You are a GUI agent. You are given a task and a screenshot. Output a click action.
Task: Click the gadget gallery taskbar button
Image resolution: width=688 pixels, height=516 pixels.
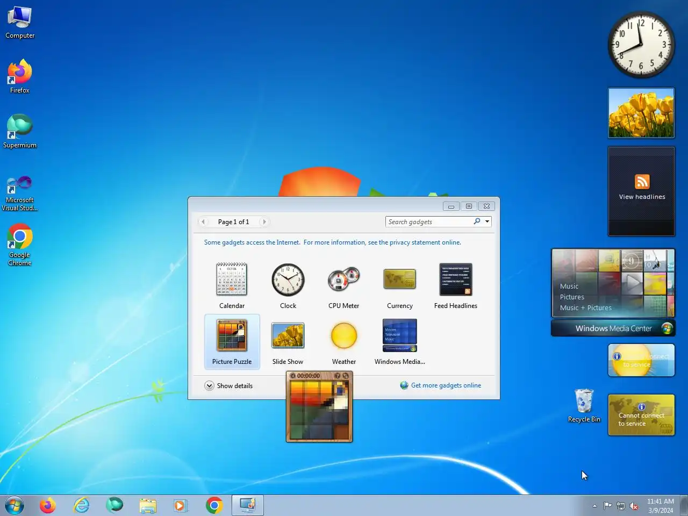(x=248, y=505)
